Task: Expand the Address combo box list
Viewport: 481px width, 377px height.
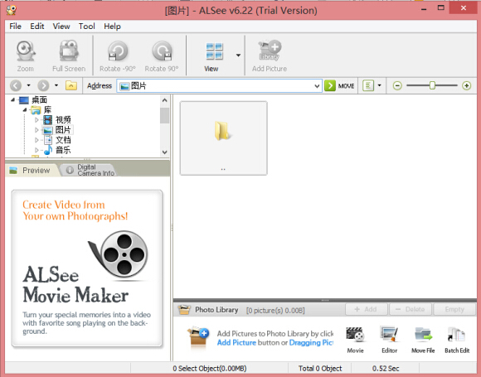Action: coord(317,86)
